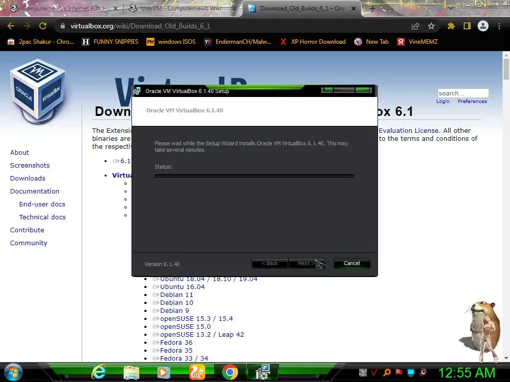This screenshot has height=382, width=510.
Task: Click the page vertical scrollbar thumb
Action: pos(506,69)
